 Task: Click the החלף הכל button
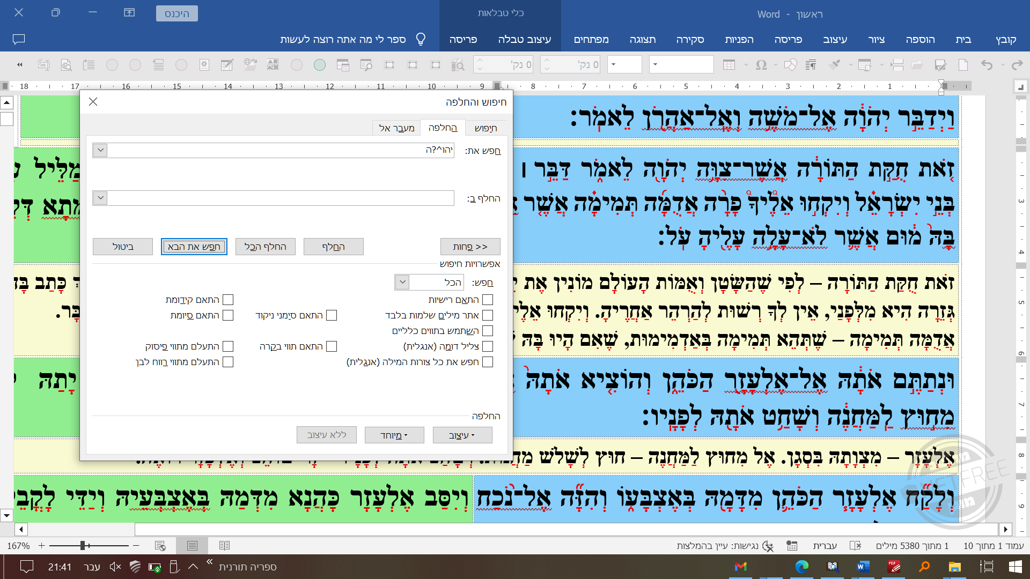point(266,247)
